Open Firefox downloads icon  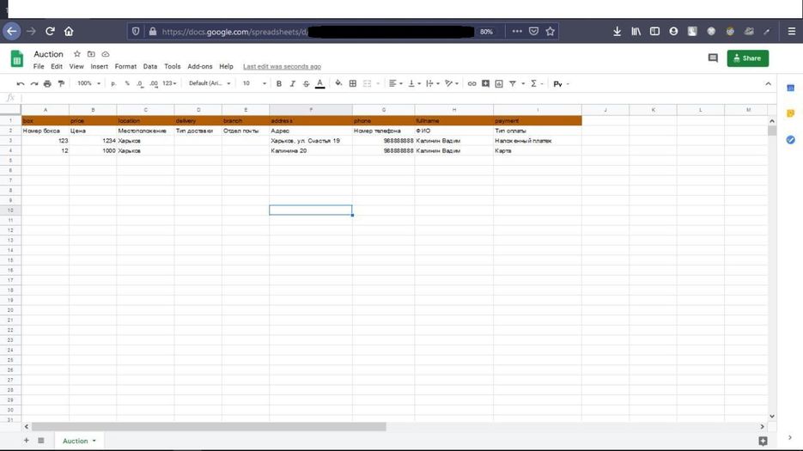617,31
